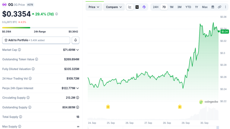Click the 0.0₅3972 BTC value
Viewport: 230px width, 129px height.
[10, 22]
